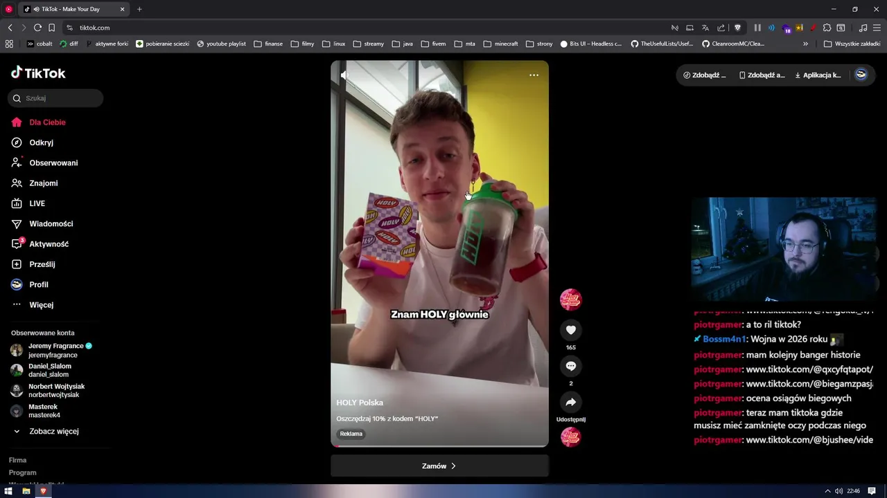Open the Obserwowani feed

pos(44,163)
